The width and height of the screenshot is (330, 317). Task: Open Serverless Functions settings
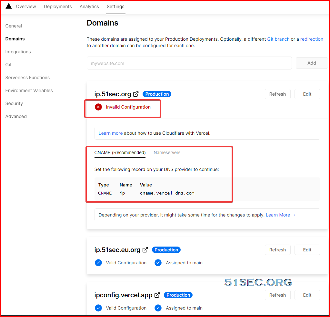[x=27, y=78]
